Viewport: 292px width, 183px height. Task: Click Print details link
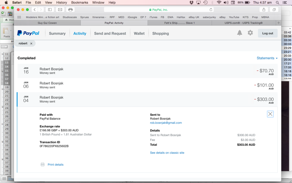(56, 164)
